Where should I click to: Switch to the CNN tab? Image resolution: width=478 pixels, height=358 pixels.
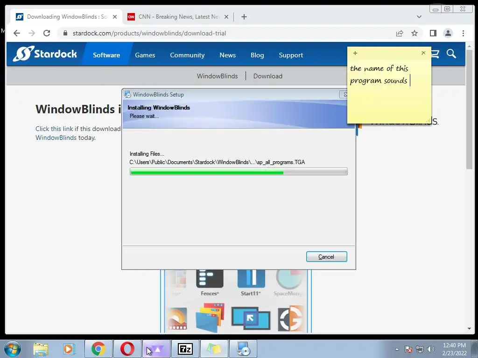178,17
